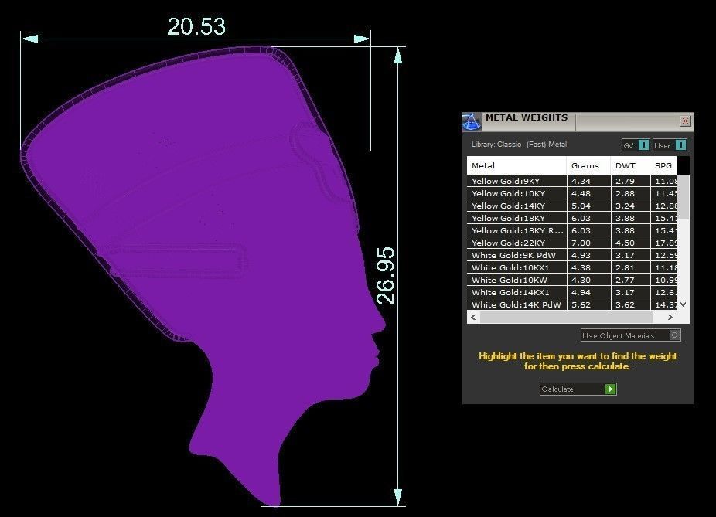716x517 pixels.
Task: Click the 20.53 width dimension label
Action: (x=196, y=26)
